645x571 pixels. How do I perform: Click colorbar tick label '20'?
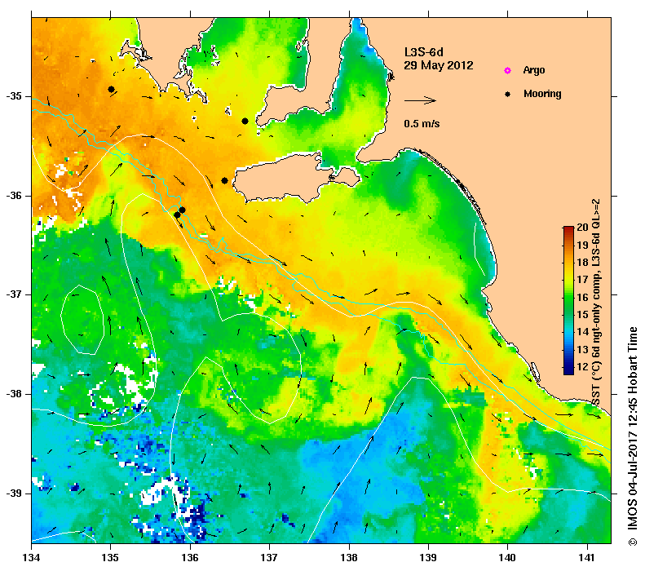pyautogui.click(x=582, y=228)
